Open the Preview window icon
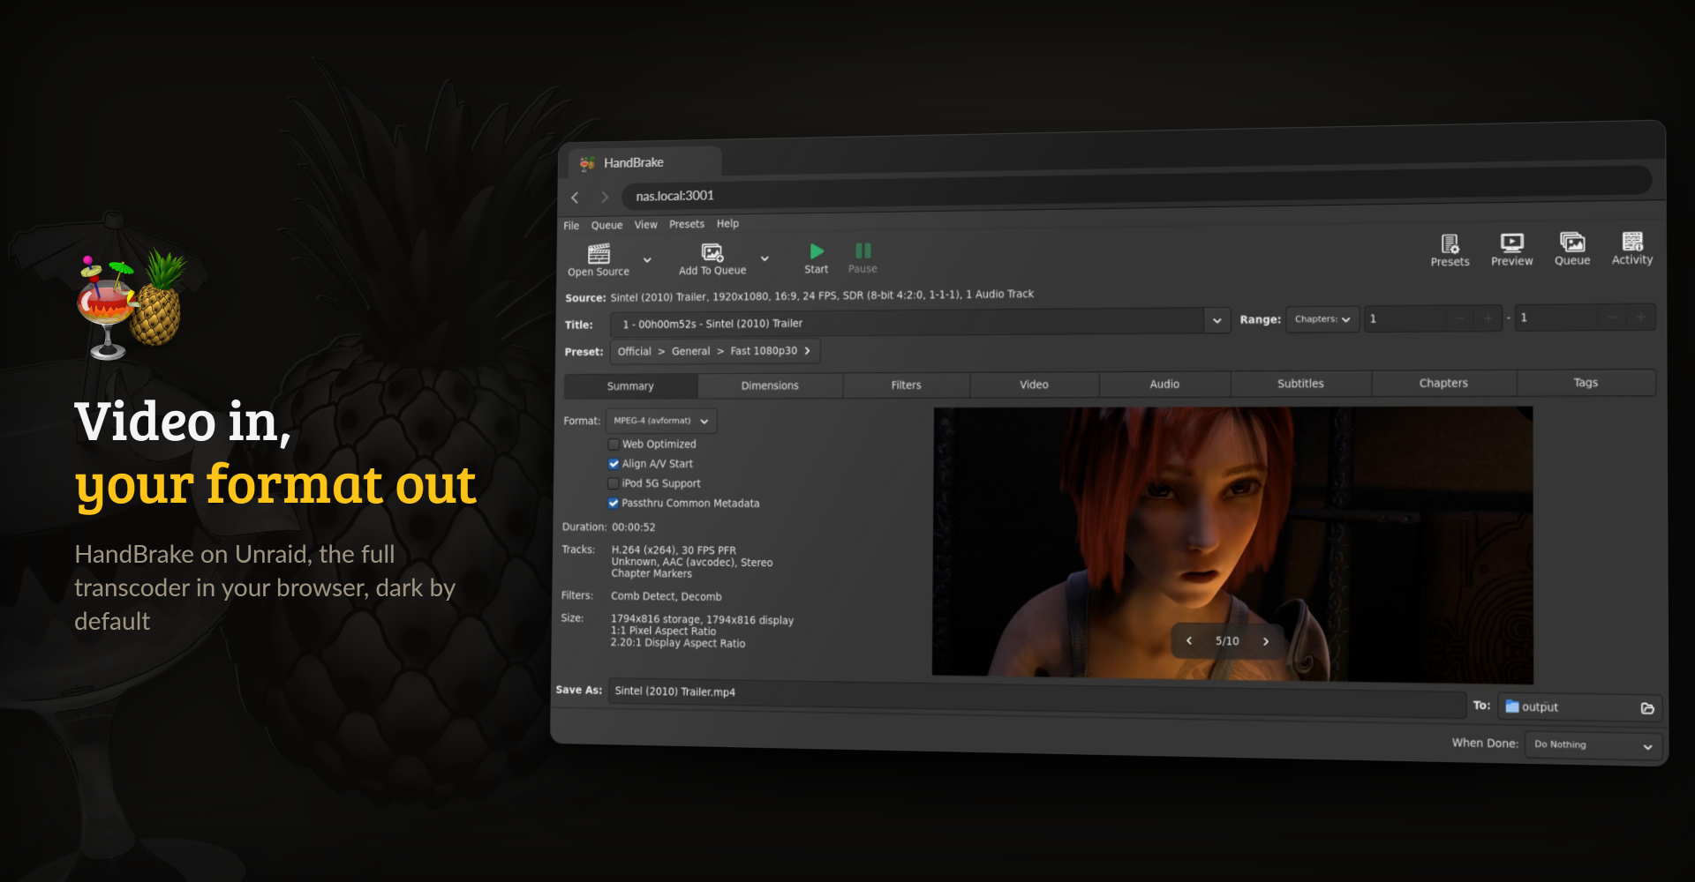The height and width of the screenshot is (882, 1695). pyautogui.click(x=1512, y=243)
